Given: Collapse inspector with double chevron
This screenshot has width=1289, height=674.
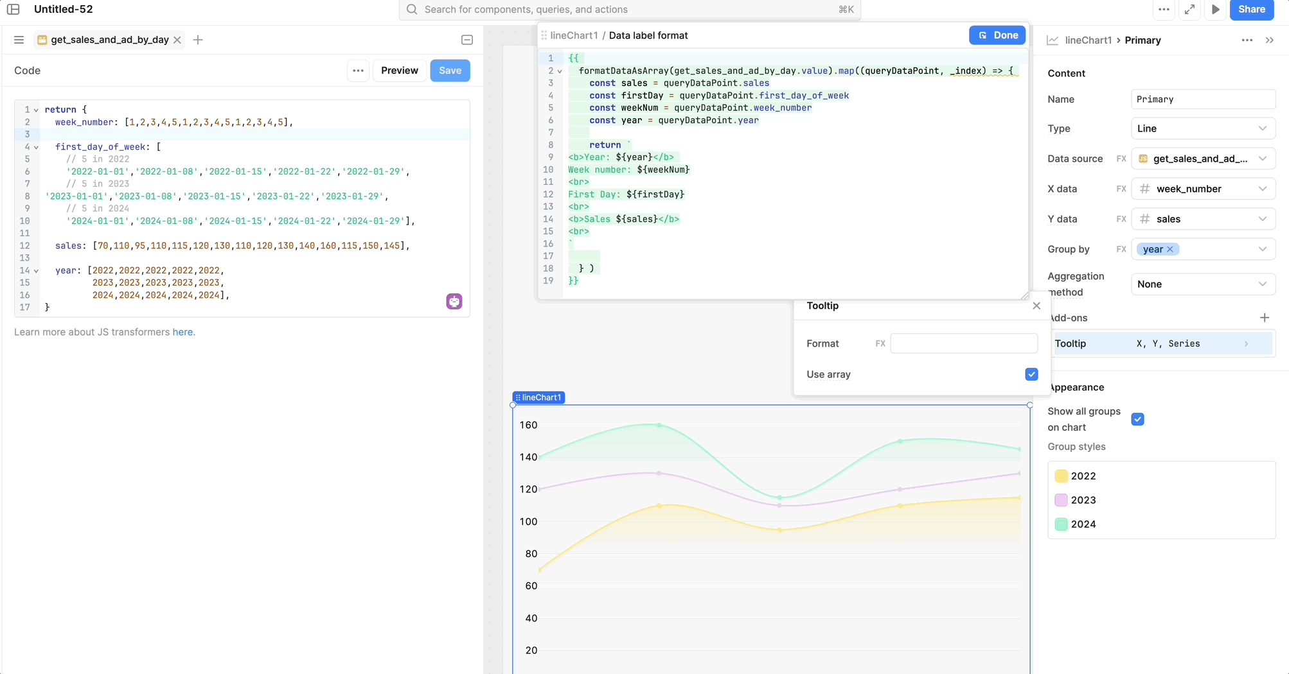Looking at the screenshot, I should coord(1270,40).
